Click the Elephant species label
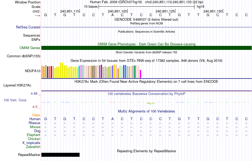The width and height of the screenshot is (252, 161). [x=33, y=135]
